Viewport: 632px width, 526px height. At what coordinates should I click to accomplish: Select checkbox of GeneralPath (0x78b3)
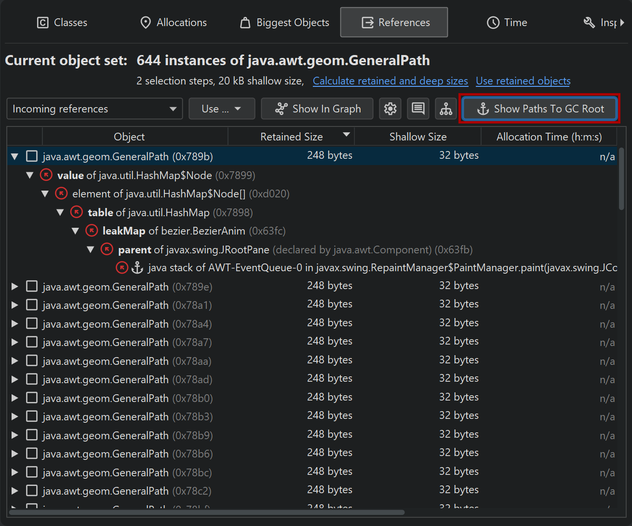click(x=32, y=416)
